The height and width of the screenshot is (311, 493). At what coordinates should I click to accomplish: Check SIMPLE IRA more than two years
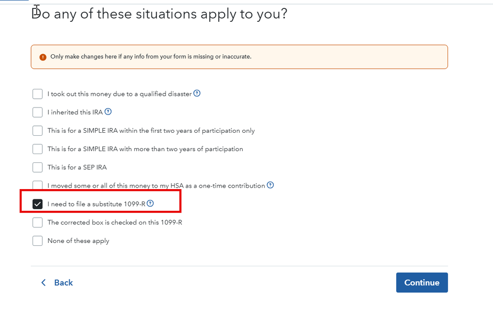38,149
